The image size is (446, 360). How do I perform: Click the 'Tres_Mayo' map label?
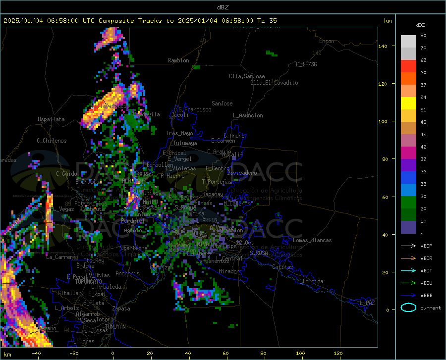[179, 133]
